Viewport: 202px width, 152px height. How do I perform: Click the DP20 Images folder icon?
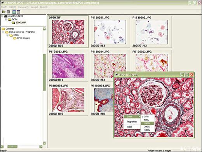15,38
